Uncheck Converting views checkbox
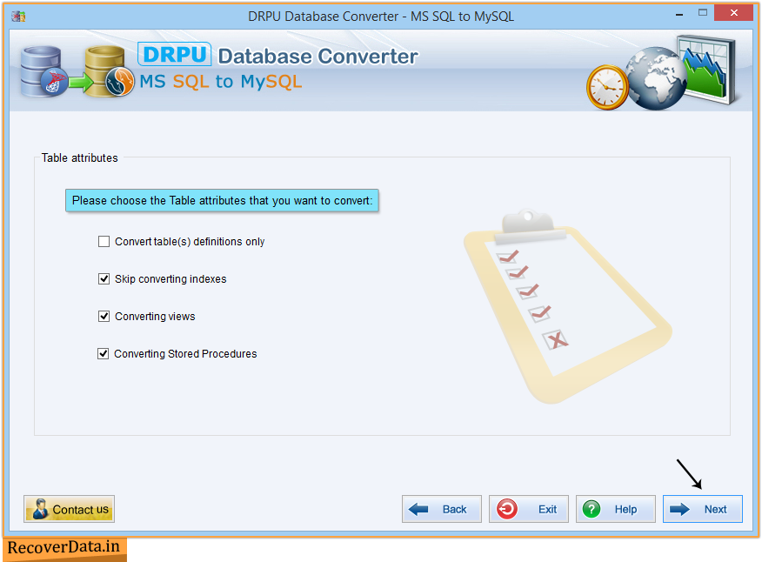The image size is (762, 562). [x=104, y=317]
